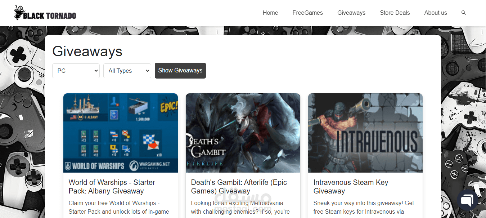Viewport: 486px width, 218px height.
Task: Open the Store Deals menu item
Action: pyautogui.click(x=395, y=13)
